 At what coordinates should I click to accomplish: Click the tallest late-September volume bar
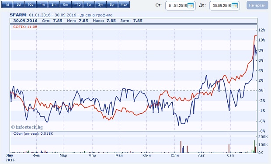tap(254, 147)
